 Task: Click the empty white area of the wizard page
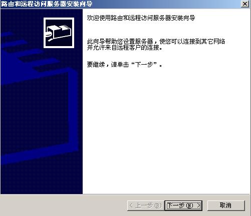click(x=165, y=130)
